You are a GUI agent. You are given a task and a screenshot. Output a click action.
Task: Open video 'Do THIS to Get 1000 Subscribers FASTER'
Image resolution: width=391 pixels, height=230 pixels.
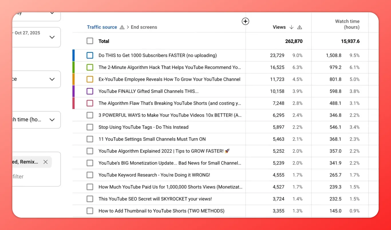click(x=157, y=55)
